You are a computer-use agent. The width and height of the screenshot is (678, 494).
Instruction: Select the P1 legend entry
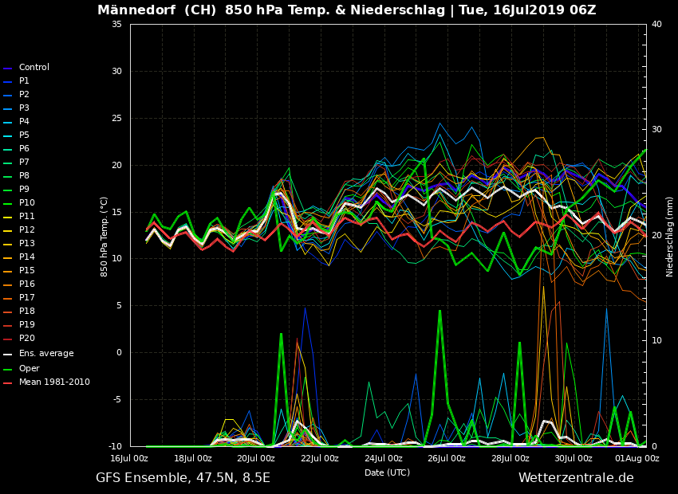tap(24, 81)
